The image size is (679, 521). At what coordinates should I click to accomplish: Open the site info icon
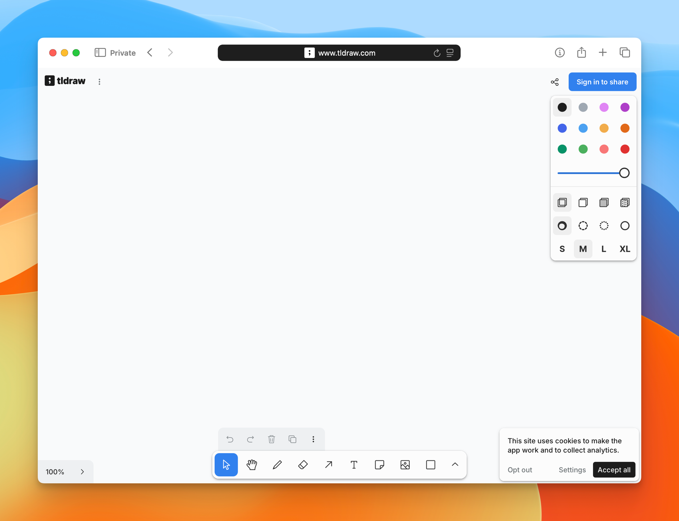pos(560,53)
